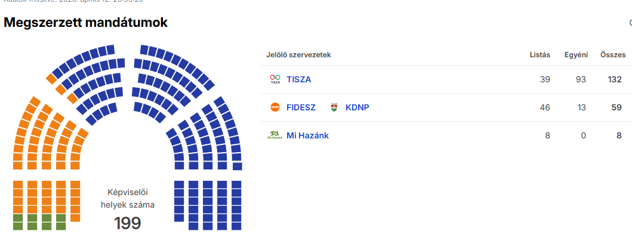
Task: Click the KDNP coat-of-arms logo
Action: 334,107
